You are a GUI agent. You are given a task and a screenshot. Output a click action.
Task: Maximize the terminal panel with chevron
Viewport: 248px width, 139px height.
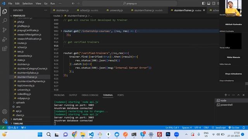tap(238, 95)
